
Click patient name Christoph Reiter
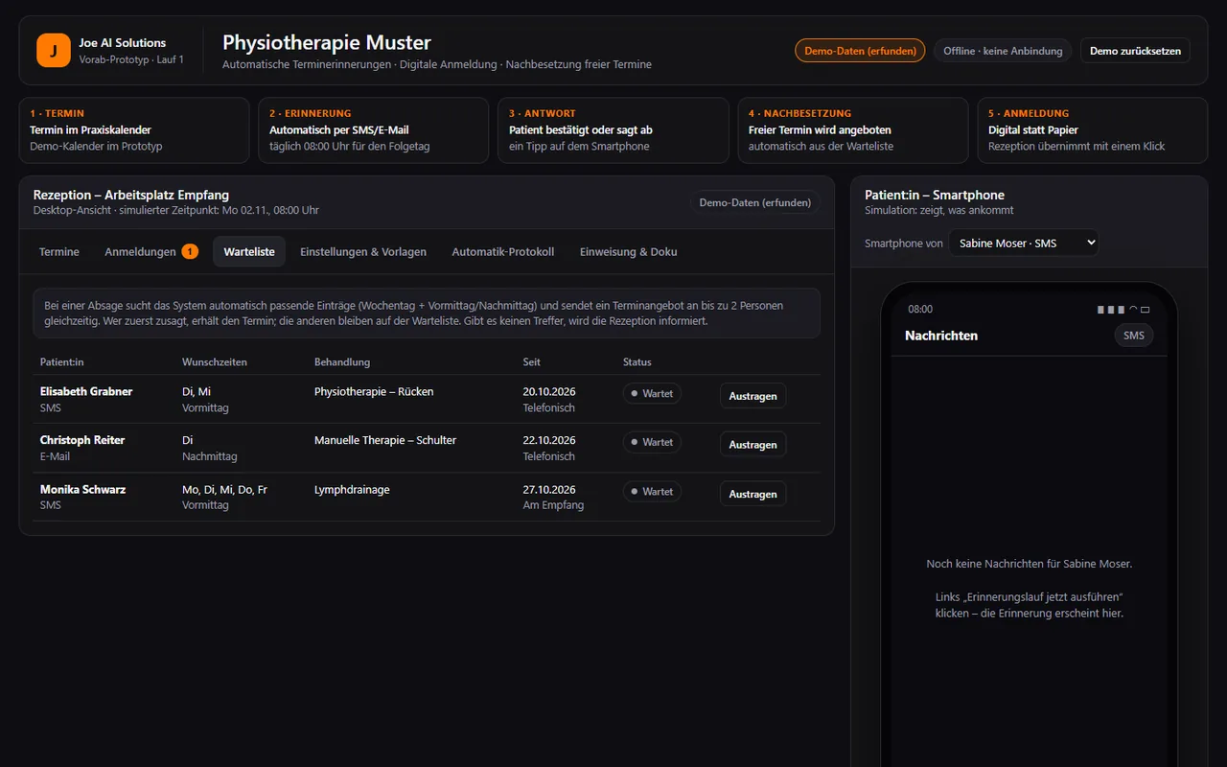click(82, 440)
